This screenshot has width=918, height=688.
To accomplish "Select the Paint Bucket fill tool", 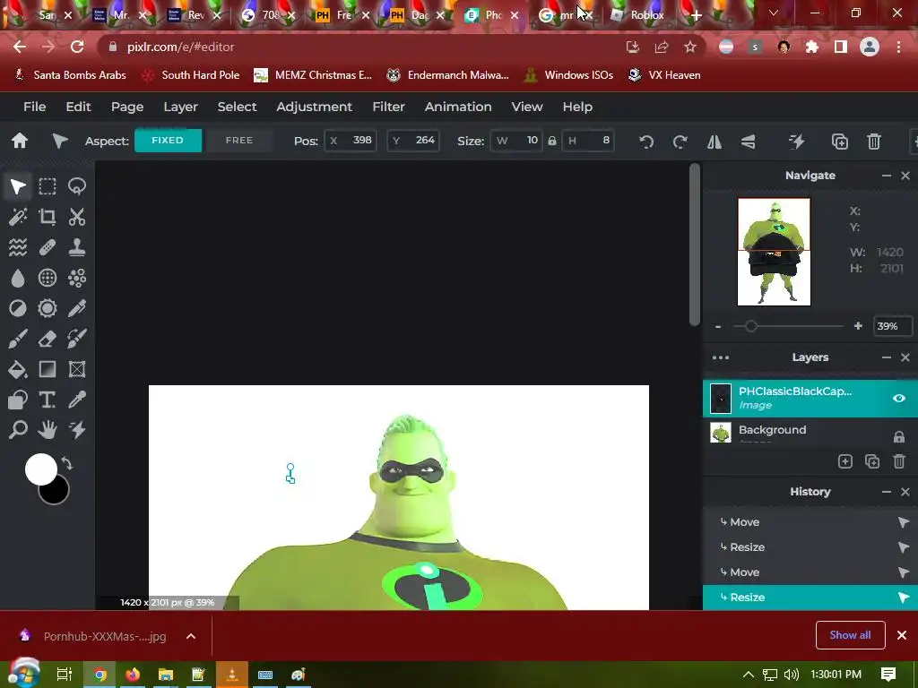I will pos(18,368).
